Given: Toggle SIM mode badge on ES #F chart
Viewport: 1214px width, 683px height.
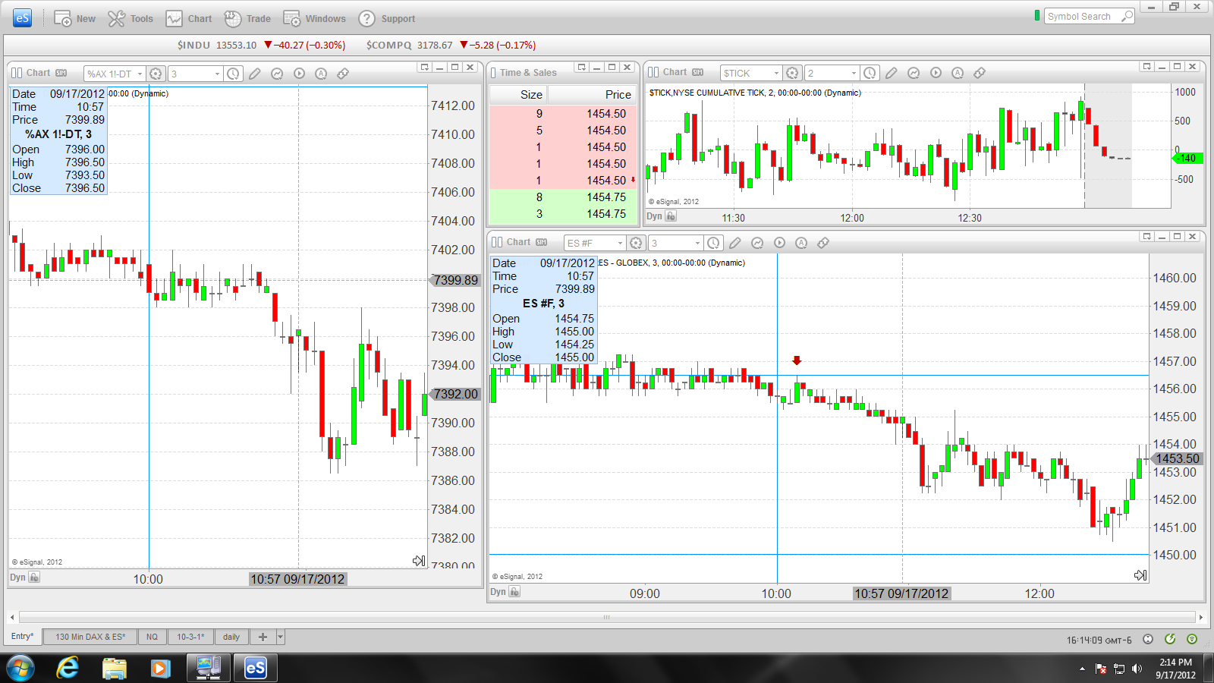Looking at the screenshot, I should (x=542, y=242).
